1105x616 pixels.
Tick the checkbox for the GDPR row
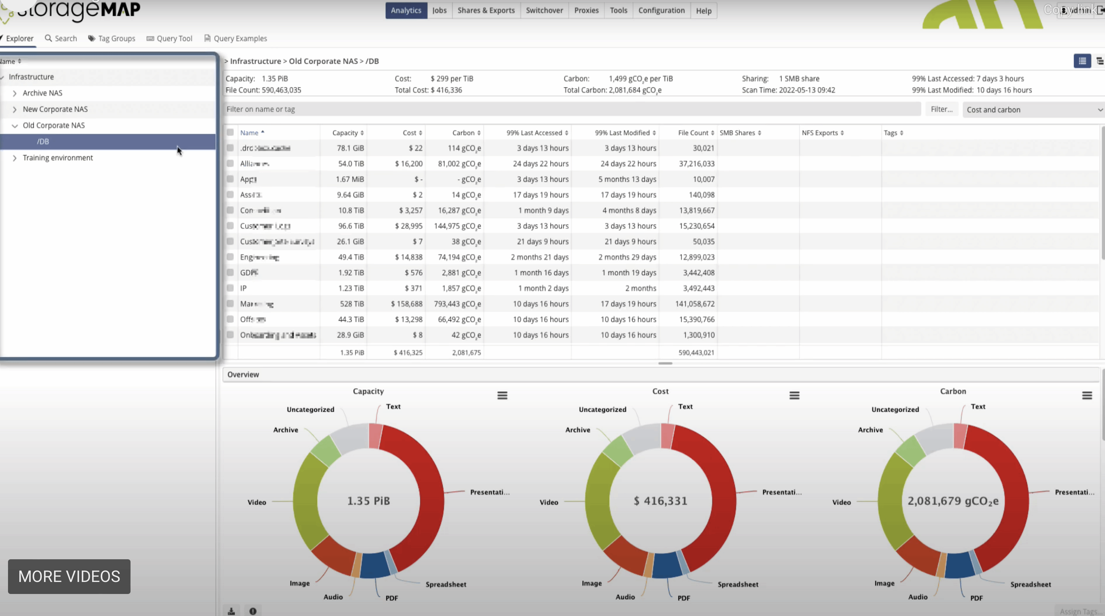point(230,272)
